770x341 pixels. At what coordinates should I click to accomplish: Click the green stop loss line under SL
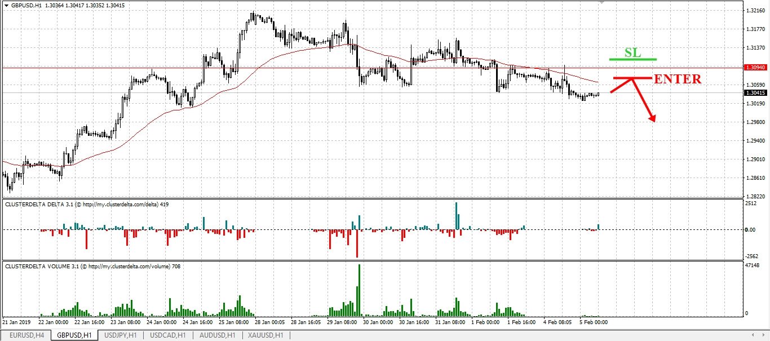pyautogui.click(x=633, y=59)
